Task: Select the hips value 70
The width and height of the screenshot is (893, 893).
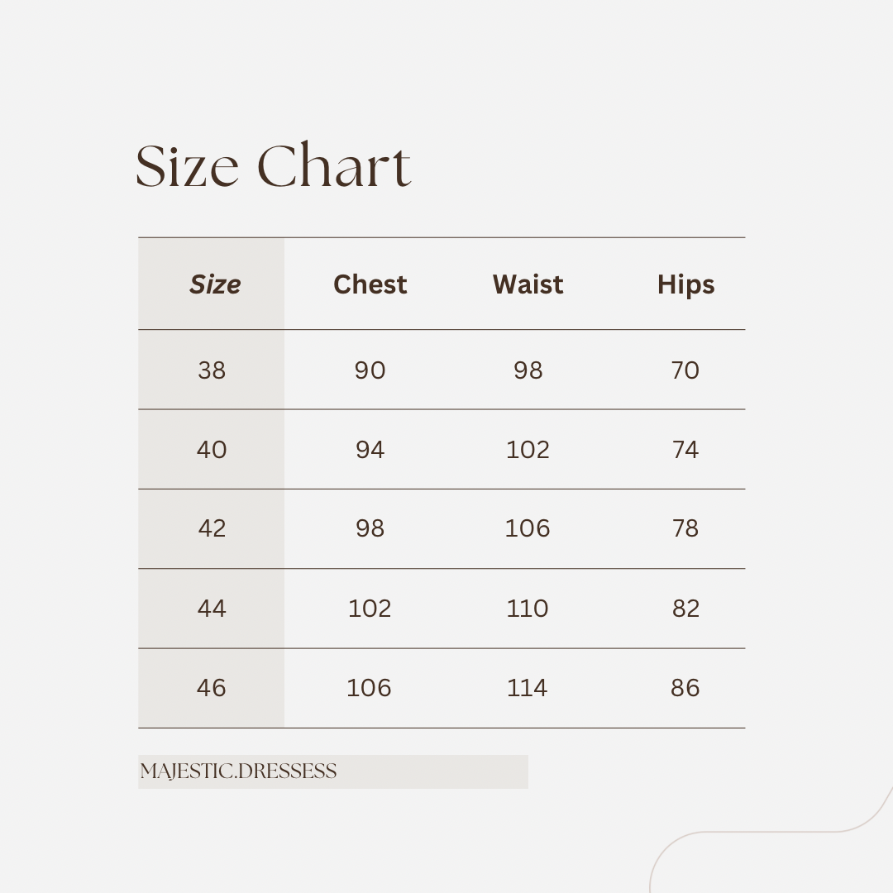Action: pyautogui.click(x=685, y=370)
